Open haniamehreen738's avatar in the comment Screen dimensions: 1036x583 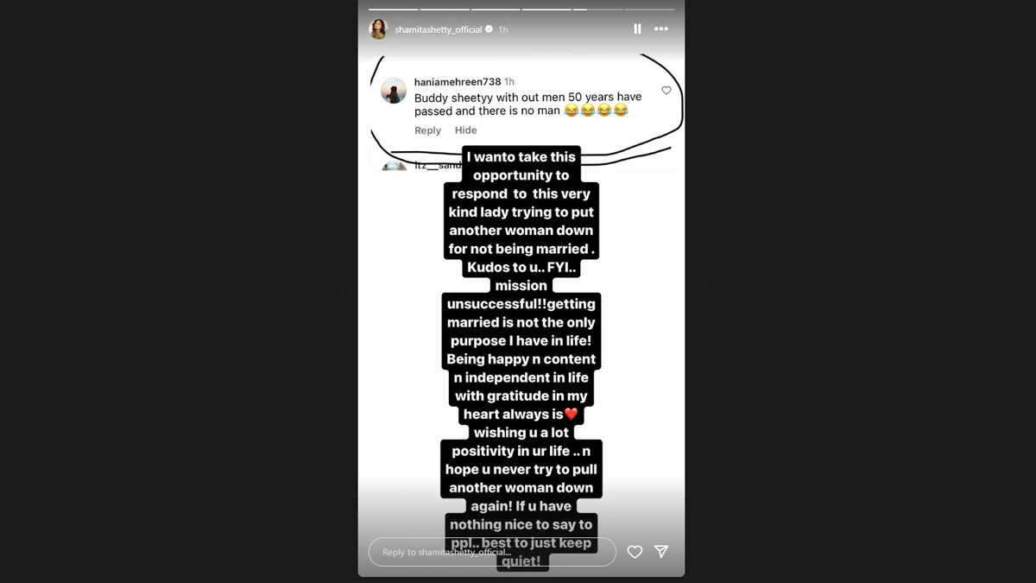[x=394, y=91]
